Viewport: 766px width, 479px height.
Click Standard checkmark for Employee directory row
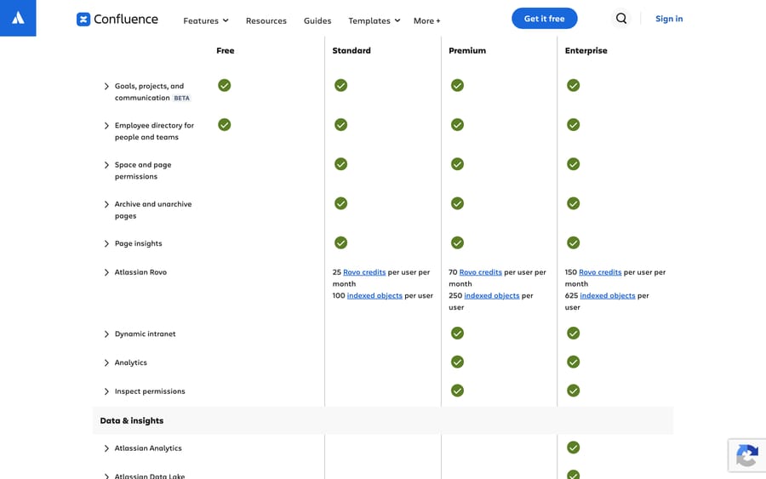tap(341, 125)
